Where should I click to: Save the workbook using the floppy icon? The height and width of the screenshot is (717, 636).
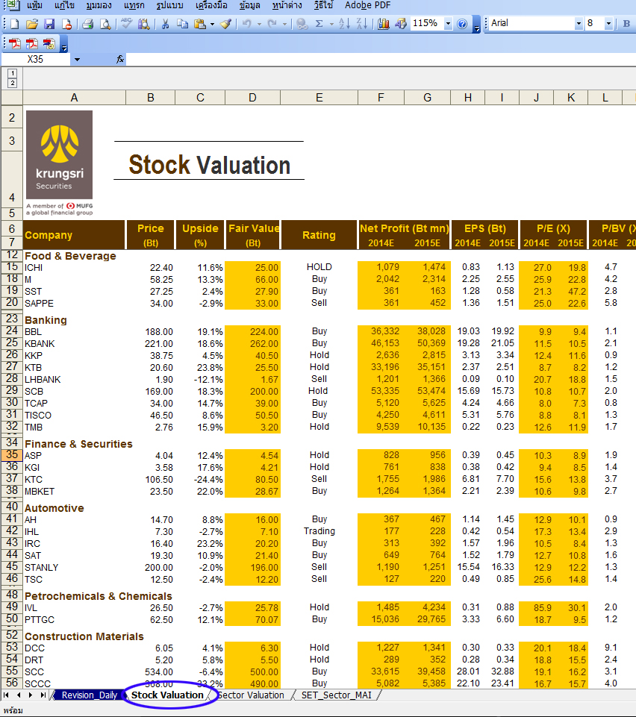tap(49, 24)
